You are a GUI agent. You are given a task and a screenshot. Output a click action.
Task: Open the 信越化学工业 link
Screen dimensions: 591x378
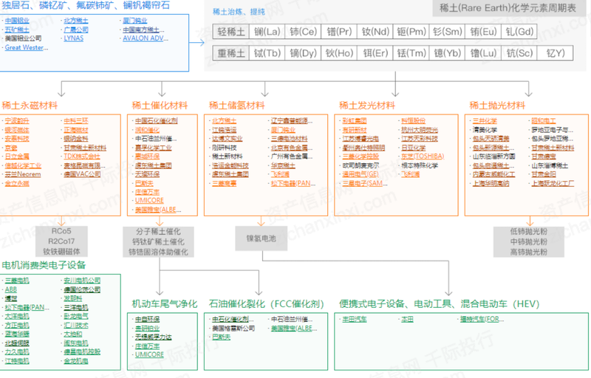[x=23, y=165]
